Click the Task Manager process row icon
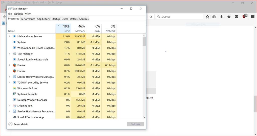The width and height of the screenshot is (257, 136). [x=14, y=54]
